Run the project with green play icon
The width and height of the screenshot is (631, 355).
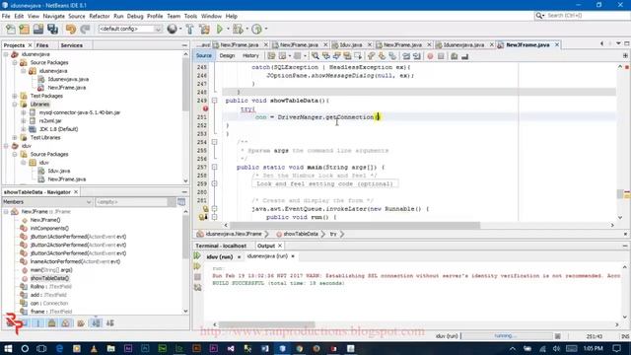pyautogui.click(x=220, y=29)
